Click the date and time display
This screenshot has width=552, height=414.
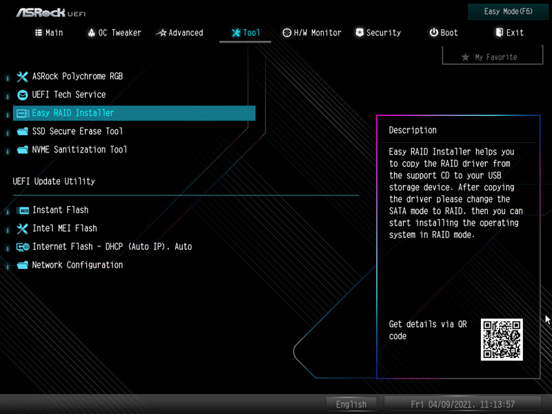pos(462,404)
